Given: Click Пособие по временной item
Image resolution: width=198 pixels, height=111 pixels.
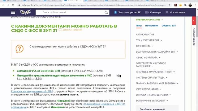Looking at the screenshot, I should 152,109.
